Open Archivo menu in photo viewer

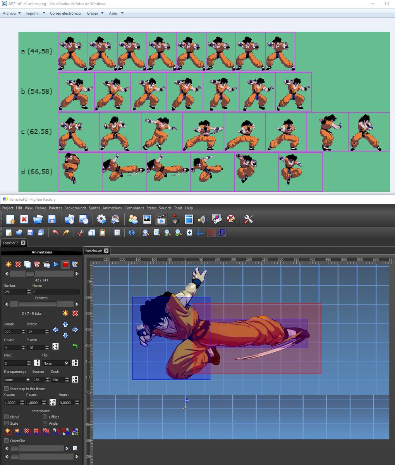pyautogui.click(x=11, y=13)
